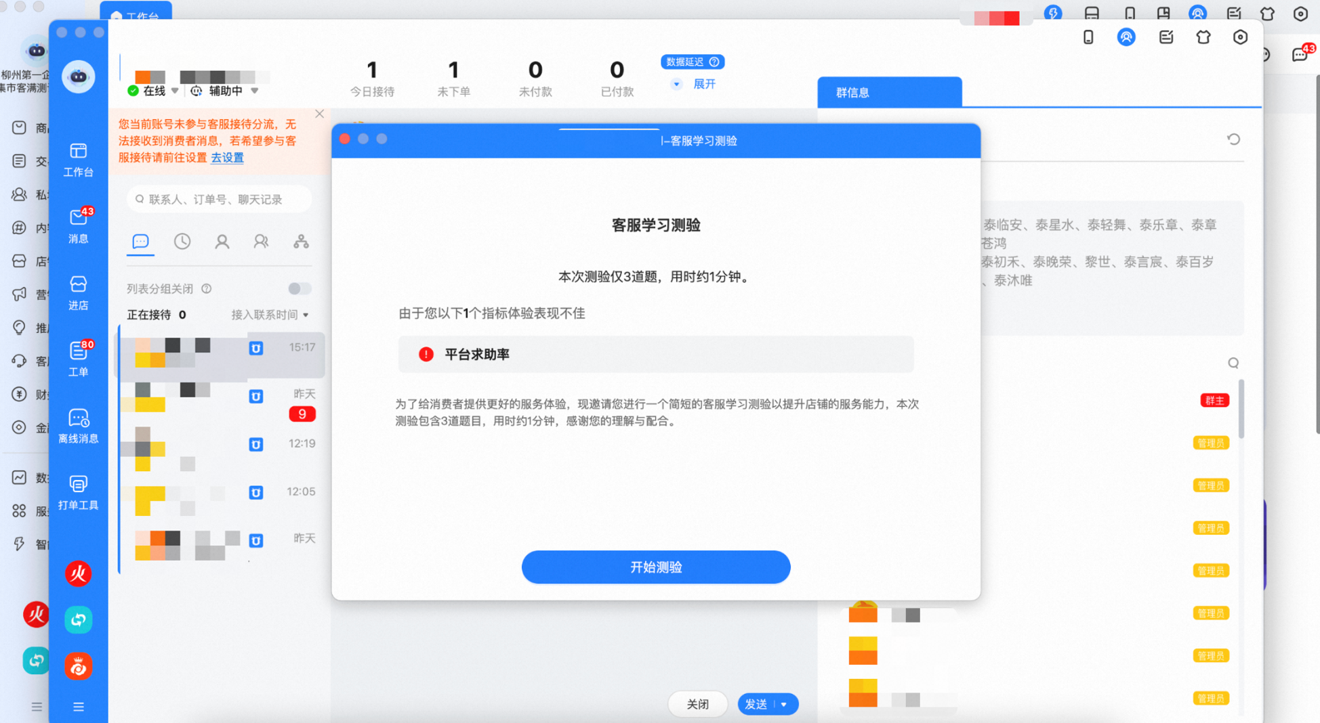Viewport: 1320px width, 723px height.
Task: Click the red 火 icon in background window
Action: [x=36, y=614]
